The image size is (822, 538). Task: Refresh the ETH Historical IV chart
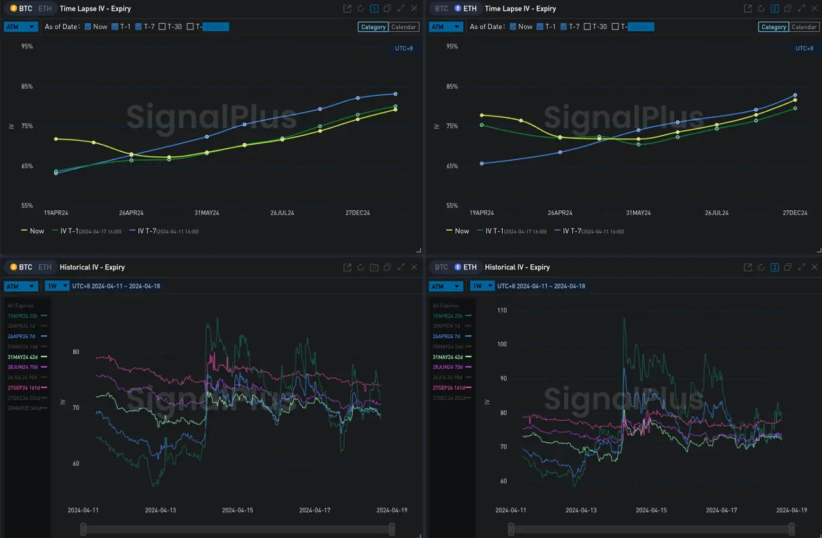tap(761, 267)
